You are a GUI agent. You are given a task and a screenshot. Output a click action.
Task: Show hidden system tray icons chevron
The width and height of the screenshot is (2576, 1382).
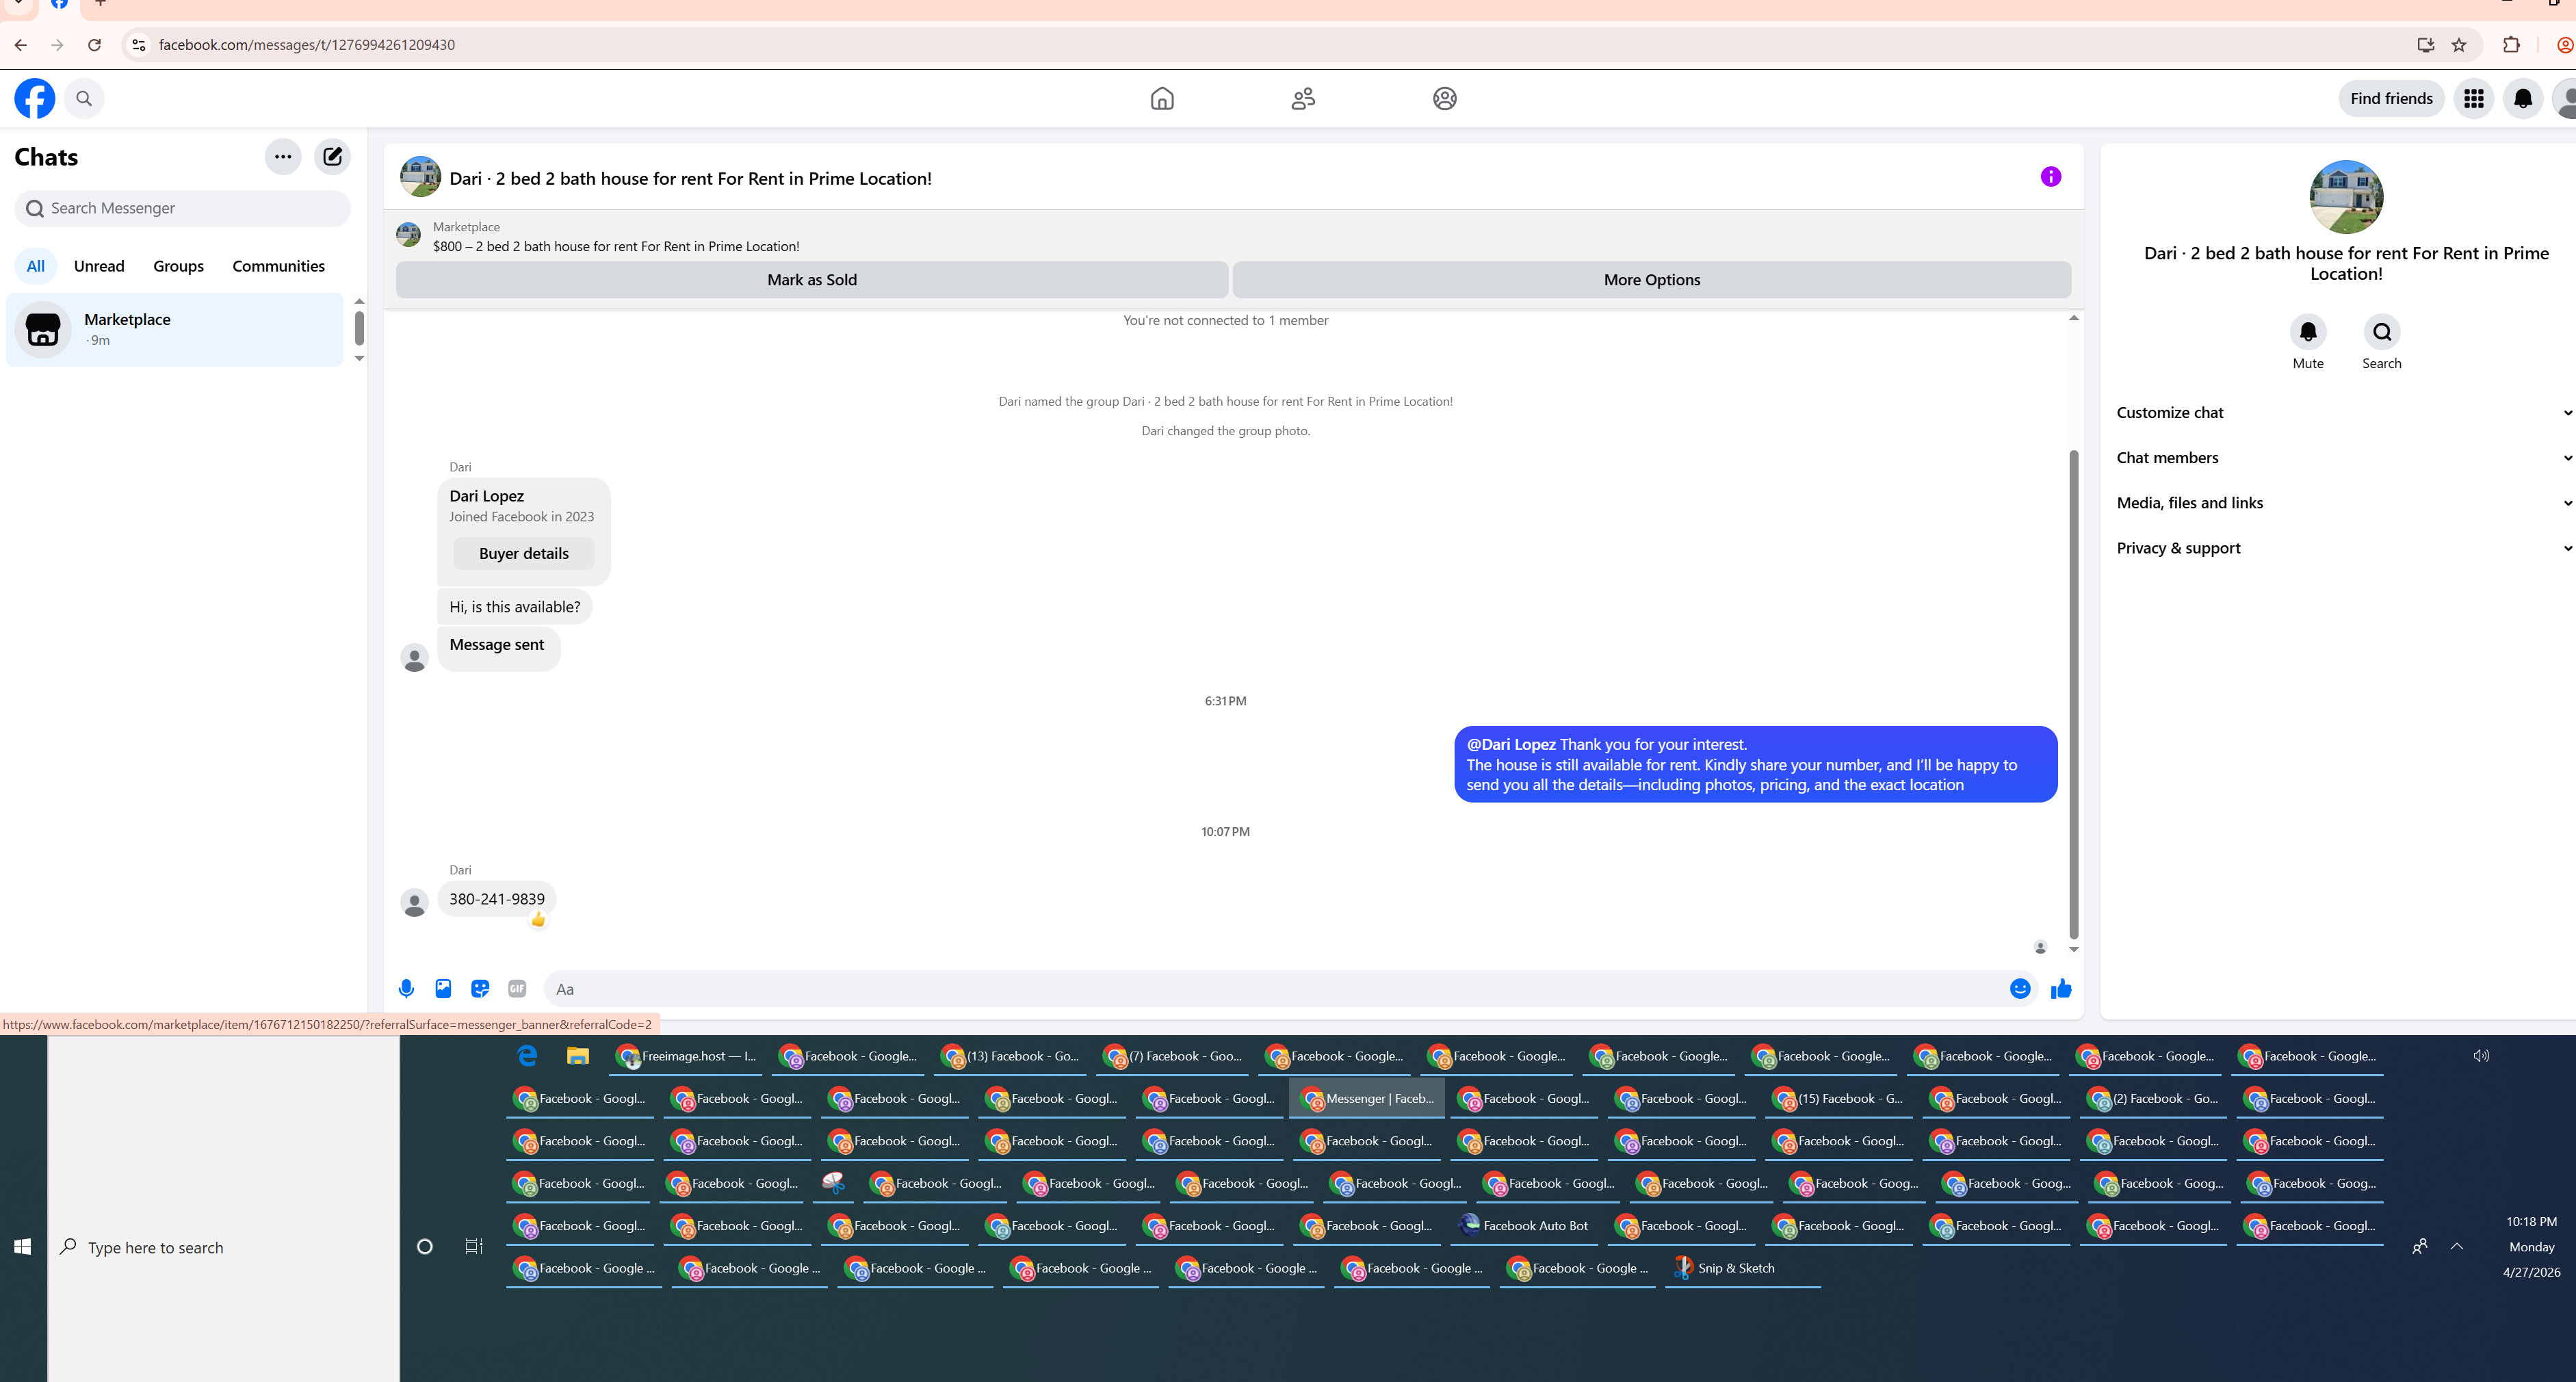pyautogui.click(x=2457, y=1246)
